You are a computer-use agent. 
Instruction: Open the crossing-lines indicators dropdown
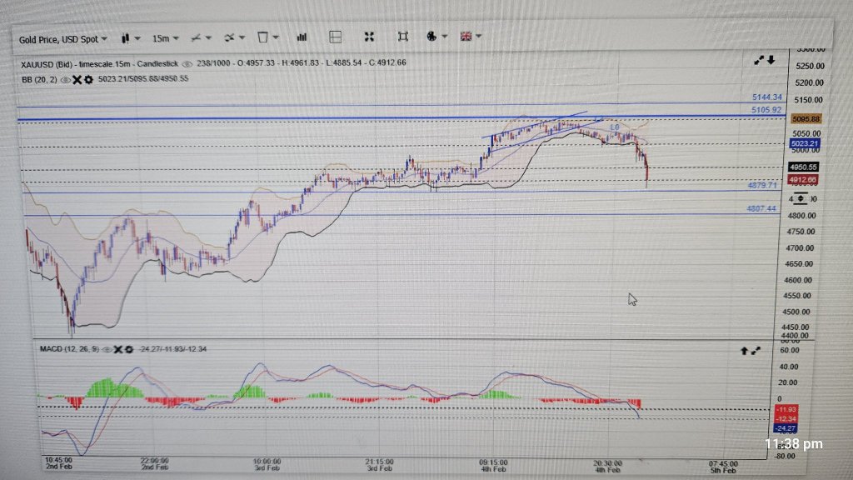pyautogui.click(x=234, y=37)
